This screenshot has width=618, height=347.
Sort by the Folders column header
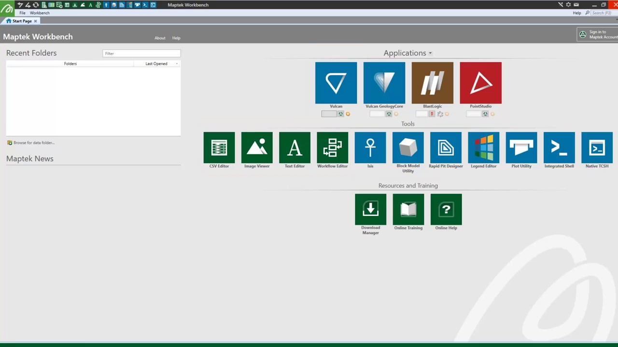coord(70,64)
